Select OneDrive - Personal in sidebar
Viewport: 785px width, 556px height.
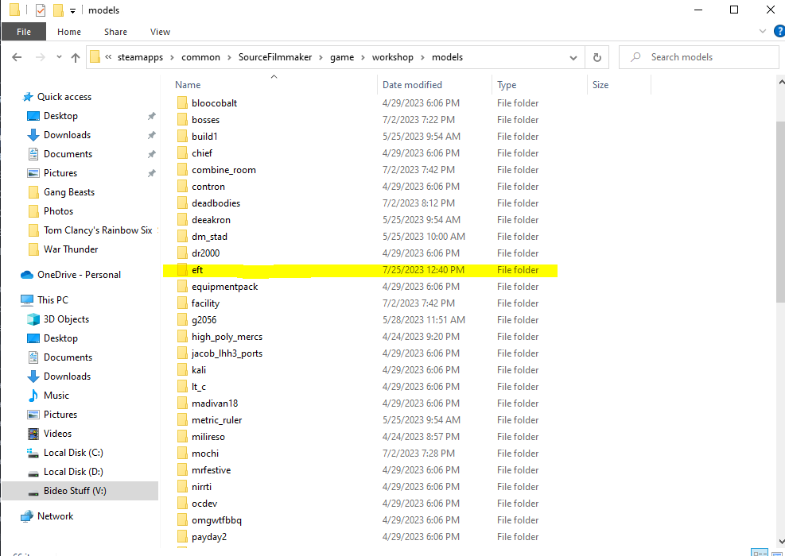point(79,275)
